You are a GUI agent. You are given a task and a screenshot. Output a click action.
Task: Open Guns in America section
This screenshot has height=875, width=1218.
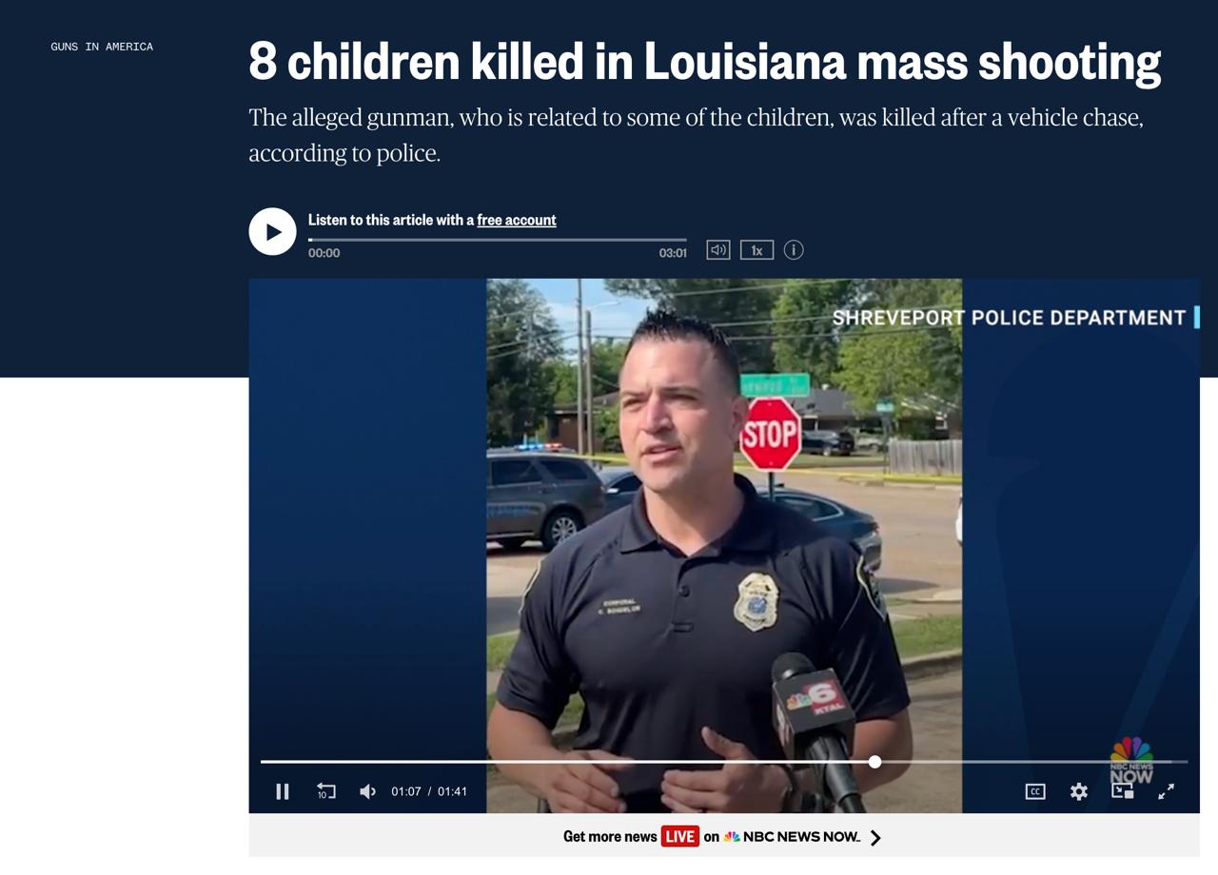tap(102, 47)
